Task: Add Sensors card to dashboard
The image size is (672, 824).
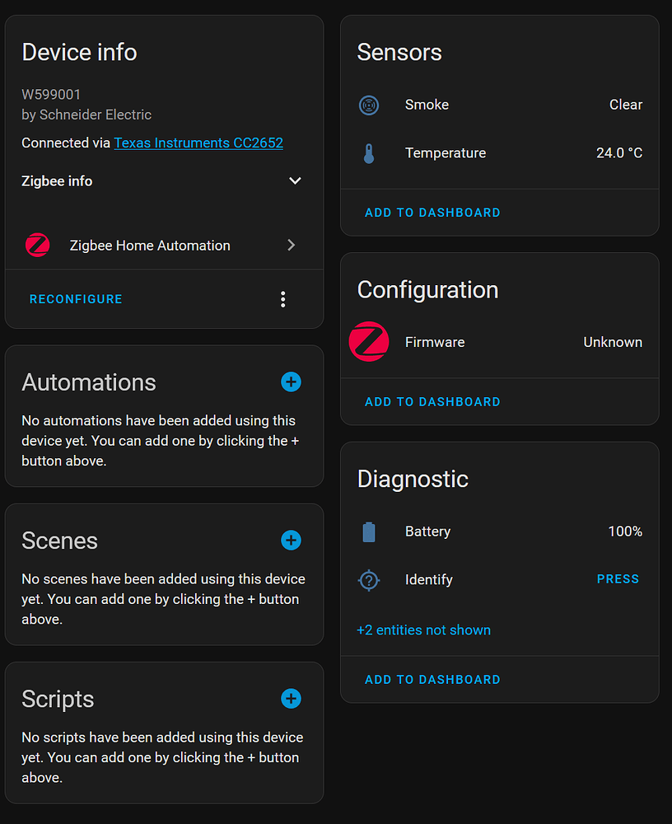Action: coord(432,213)
